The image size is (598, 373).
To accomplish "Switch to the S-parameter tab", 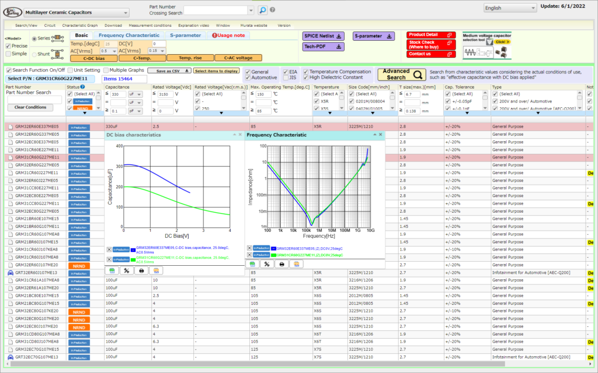I will (185, 36).
